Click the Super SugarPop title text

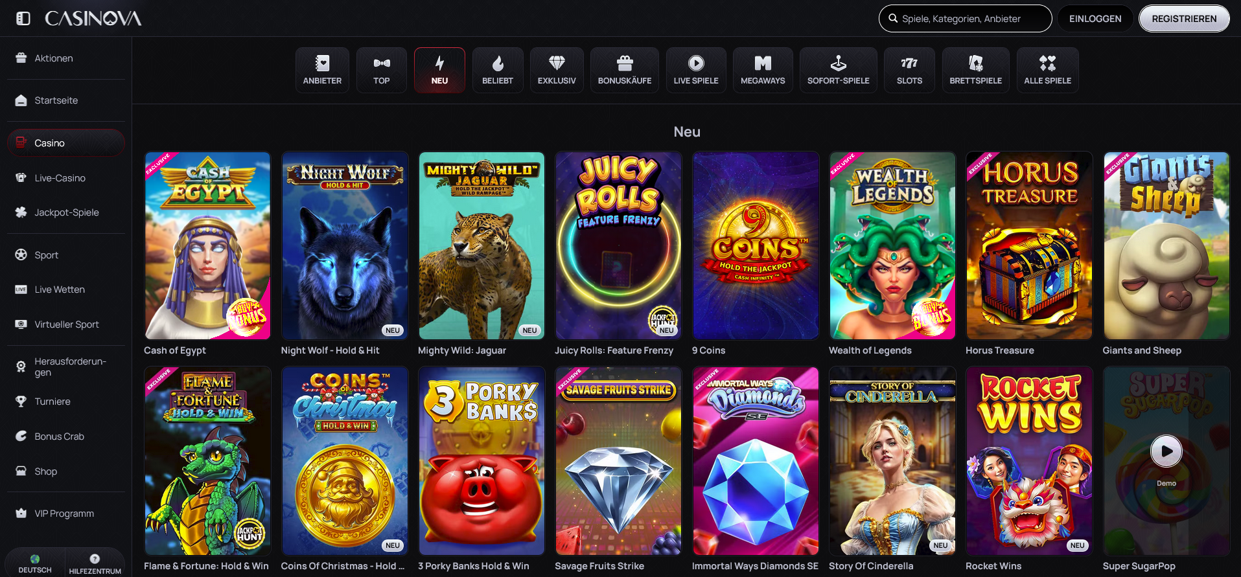pyautogui.click(x=1139, y=566)
